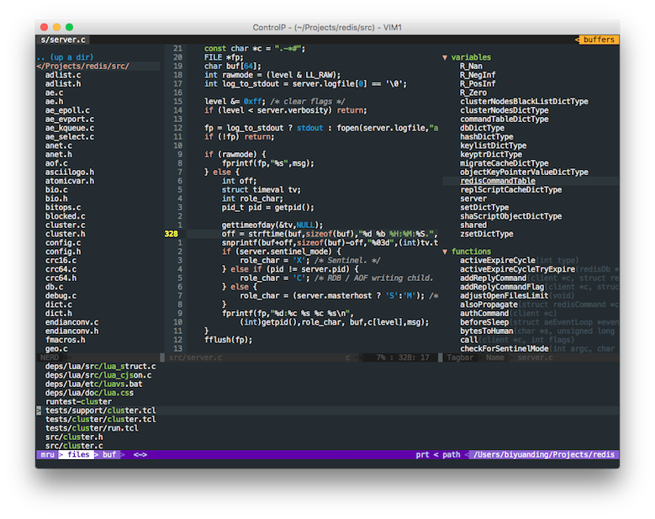Jump to alsoPropagate function tag

[489, 305]
